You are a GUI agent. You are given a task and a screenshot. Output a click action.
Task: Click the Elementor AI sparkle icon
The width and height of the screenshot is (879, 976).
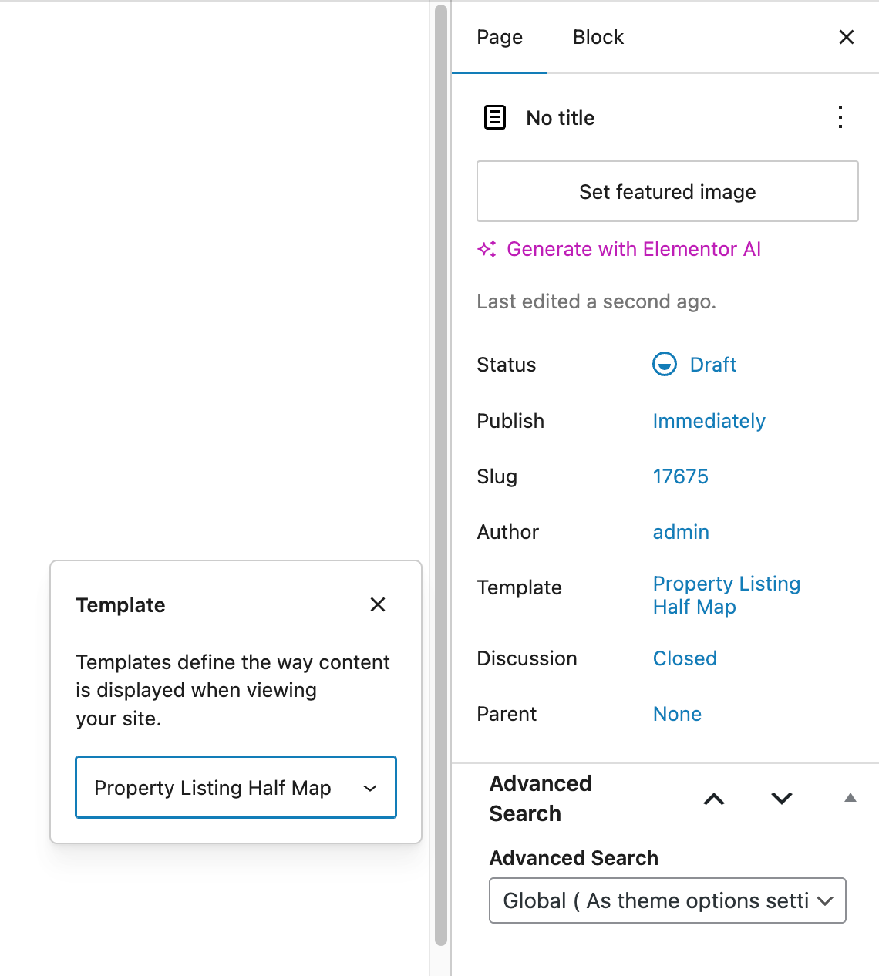tap(487, 249)
